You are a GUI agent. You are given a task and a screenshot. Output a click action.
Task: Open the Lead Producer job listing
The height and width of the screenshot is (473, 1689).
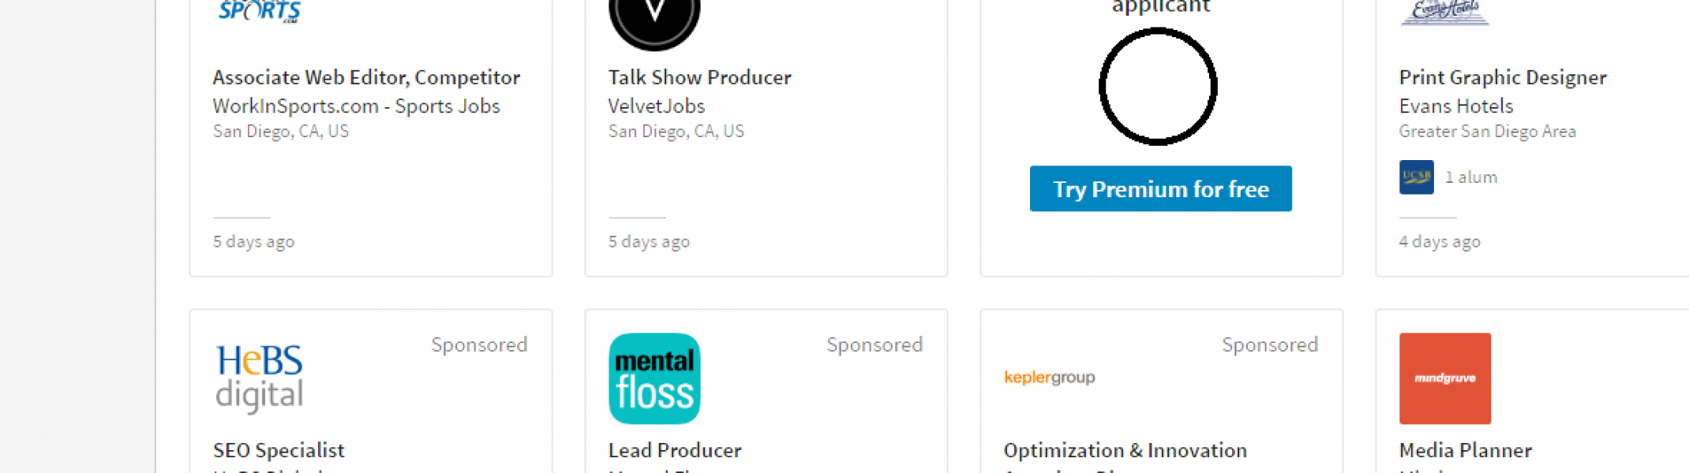(x=675, y=450)
